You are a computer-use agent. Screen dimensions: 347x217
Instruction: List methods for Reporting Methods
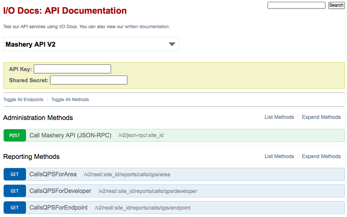279,156
